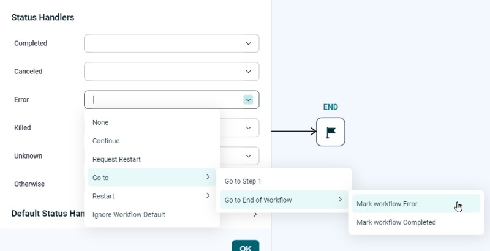Select None from the Error menu
490x251 pixels.
tap(100, 122)
